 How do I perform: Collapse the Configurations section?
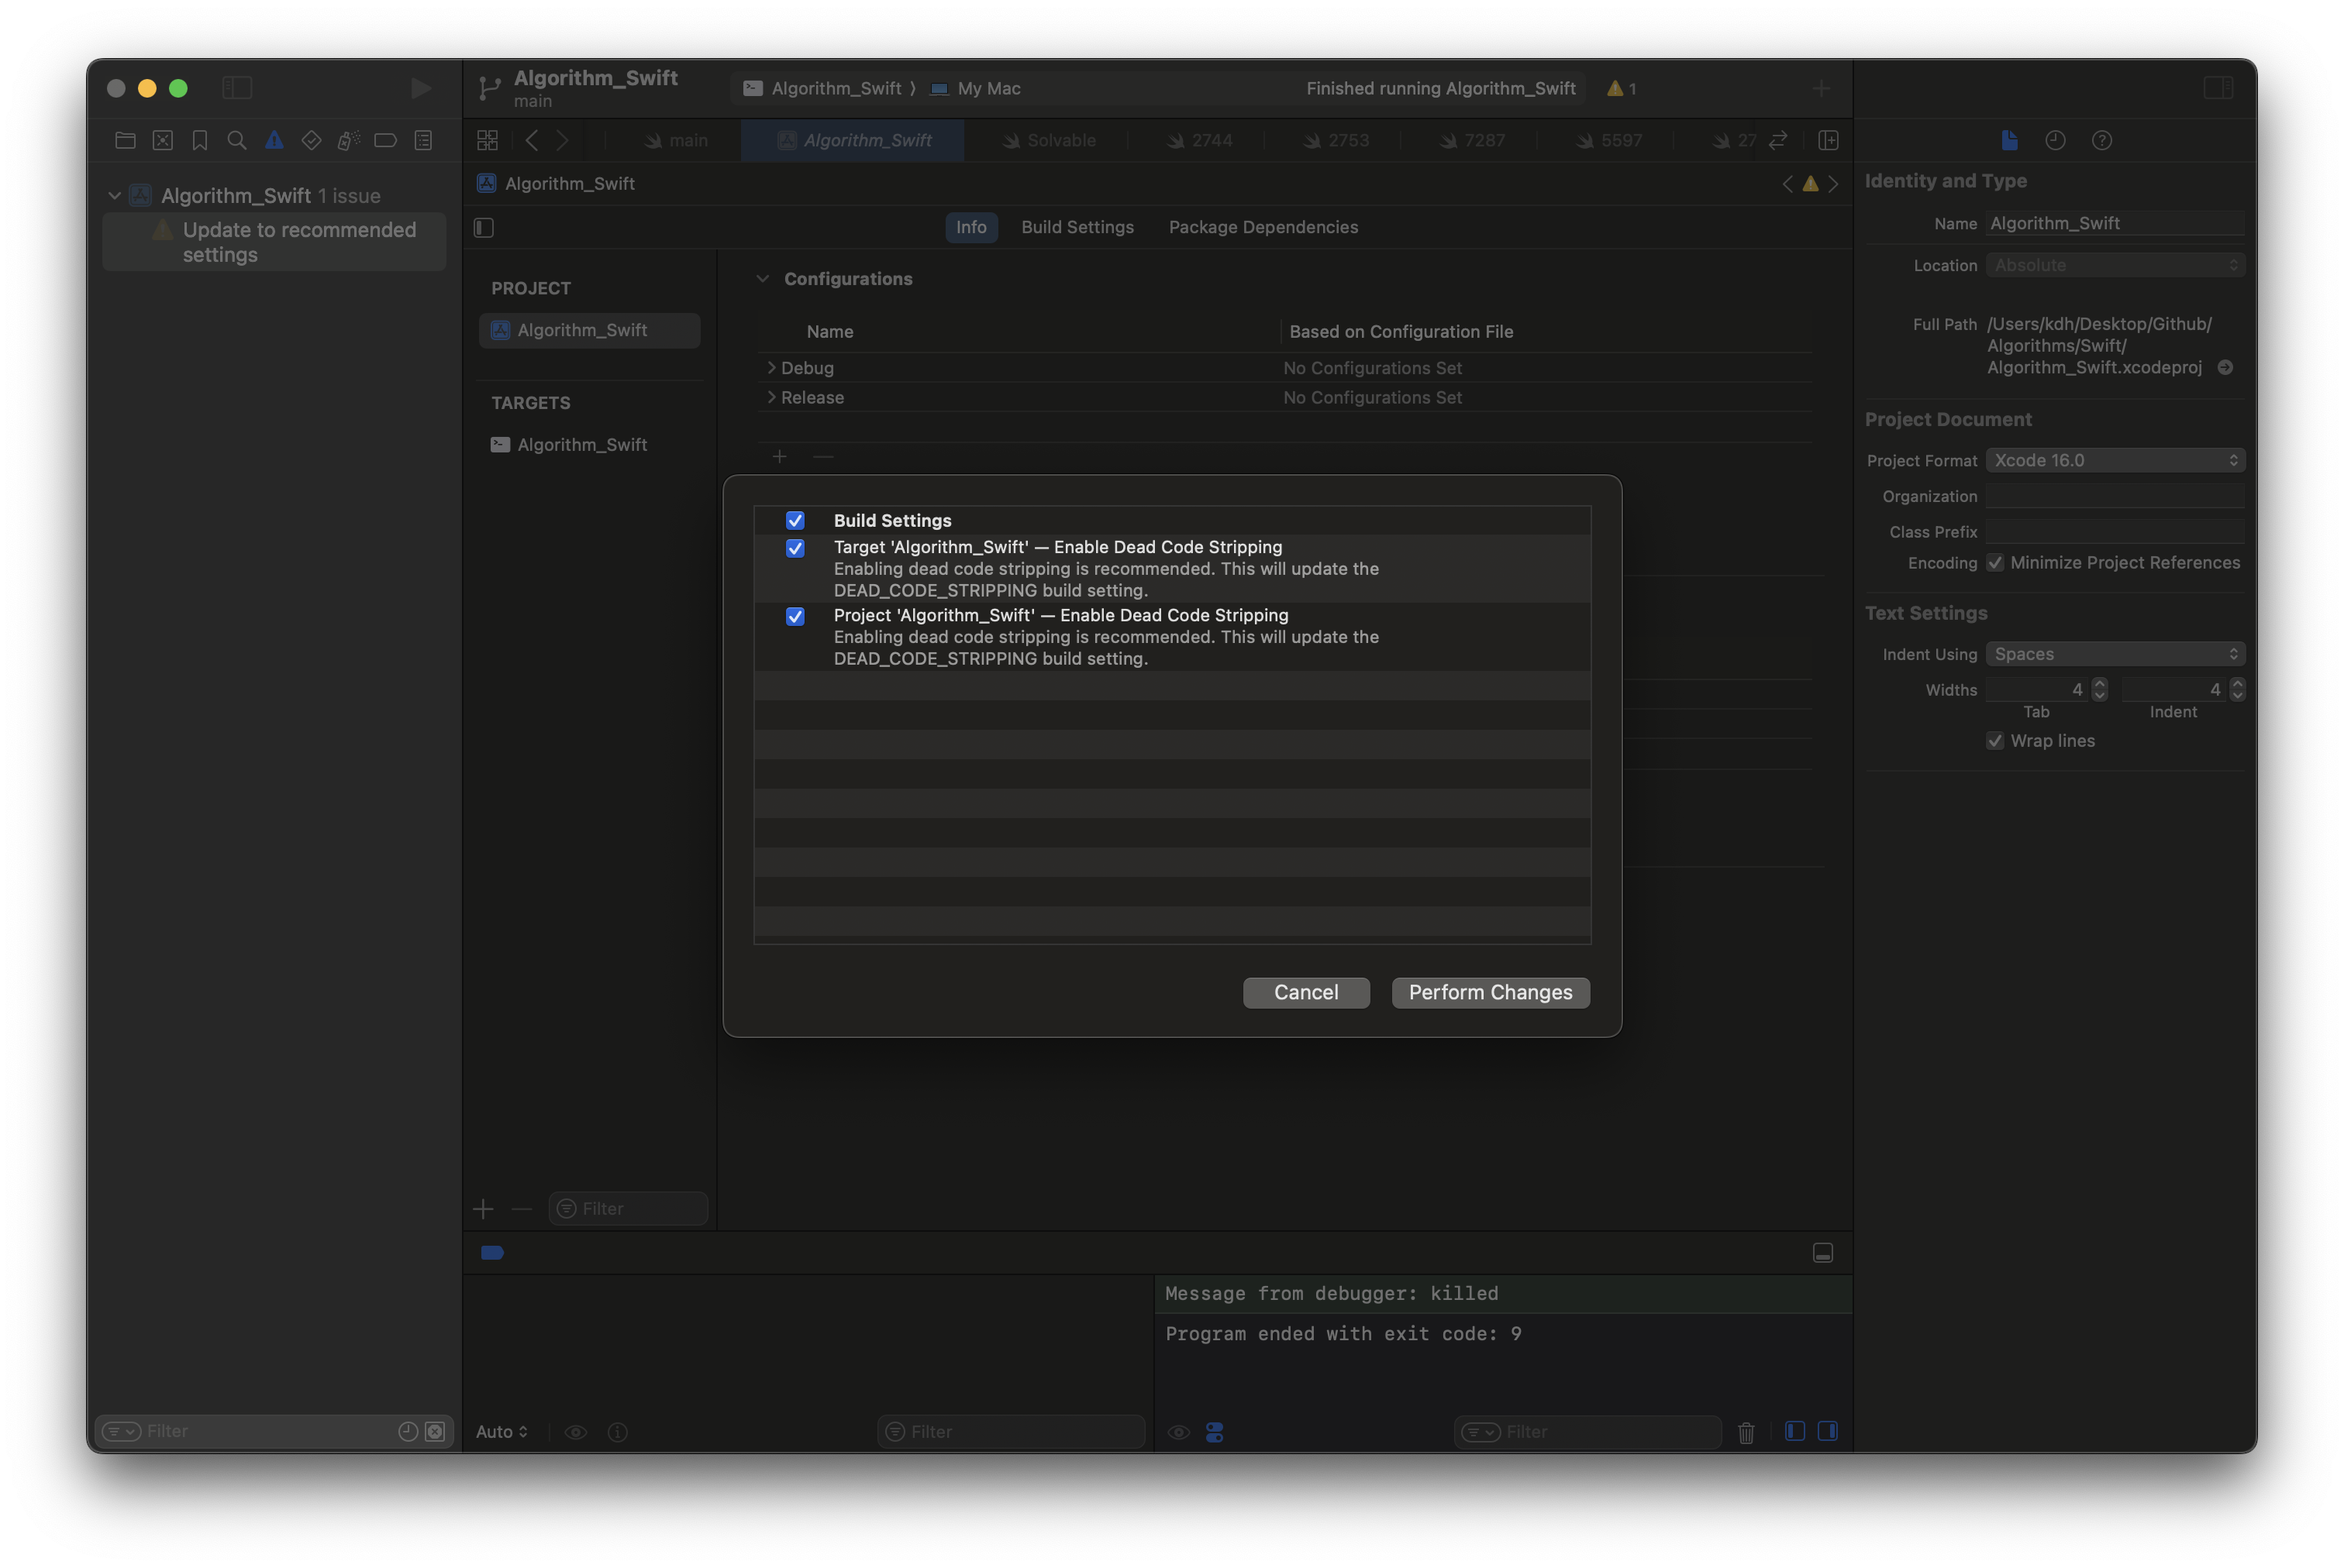coord(762,279)
